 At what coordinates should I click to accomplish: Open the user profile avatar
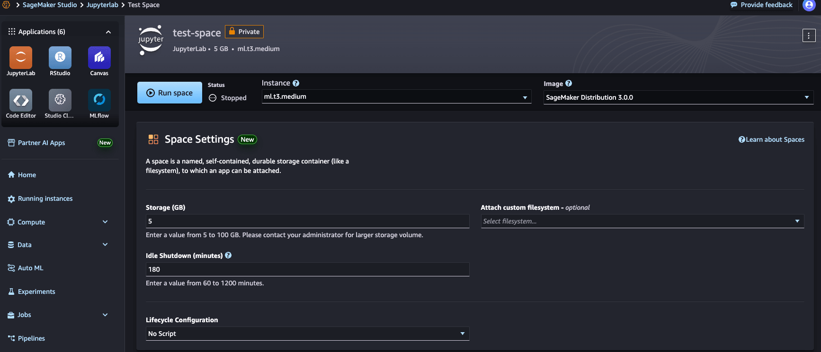point(809,5)
